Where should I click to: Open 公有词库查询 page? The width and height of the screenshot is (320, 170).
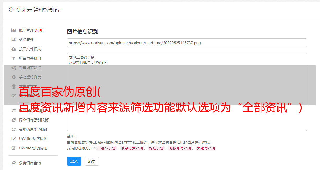[30, 163]
